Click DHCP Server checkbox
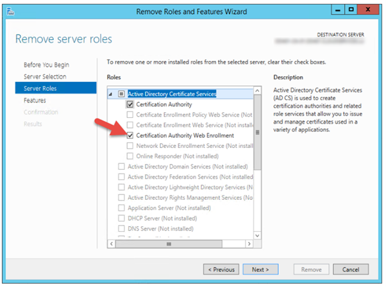Viewport: 386px width, 287px height. [x=121, y=218]
